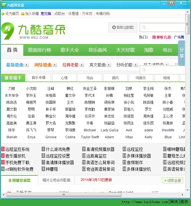
Task: Click the 九酷音乐盒 app icon in title bar
Action: (x=4, y=5)
